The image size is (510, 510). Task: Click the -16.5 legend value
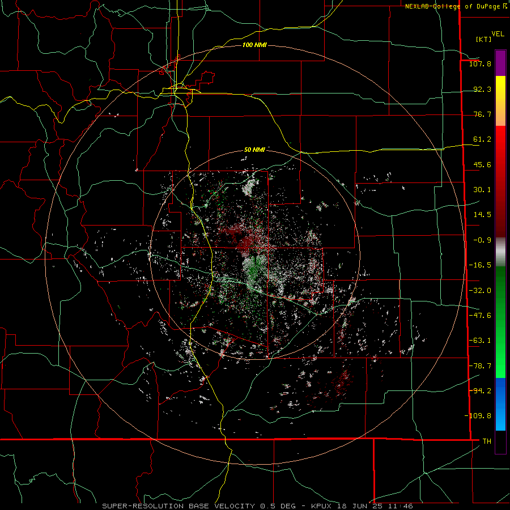point(480,265)
